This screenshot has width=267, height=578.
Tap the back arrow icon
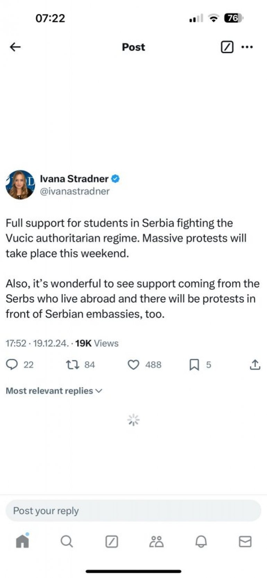[15, 47]
